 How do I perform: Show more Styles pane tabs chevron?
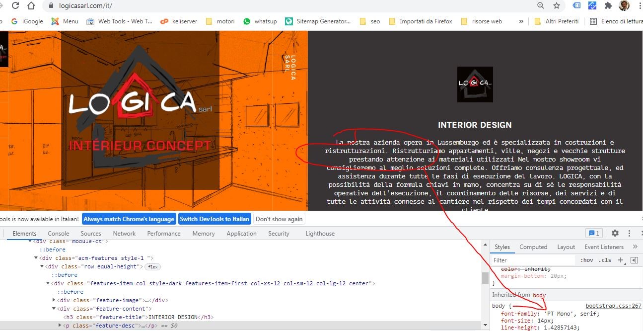pyautogui.click(x=635, y=247)
